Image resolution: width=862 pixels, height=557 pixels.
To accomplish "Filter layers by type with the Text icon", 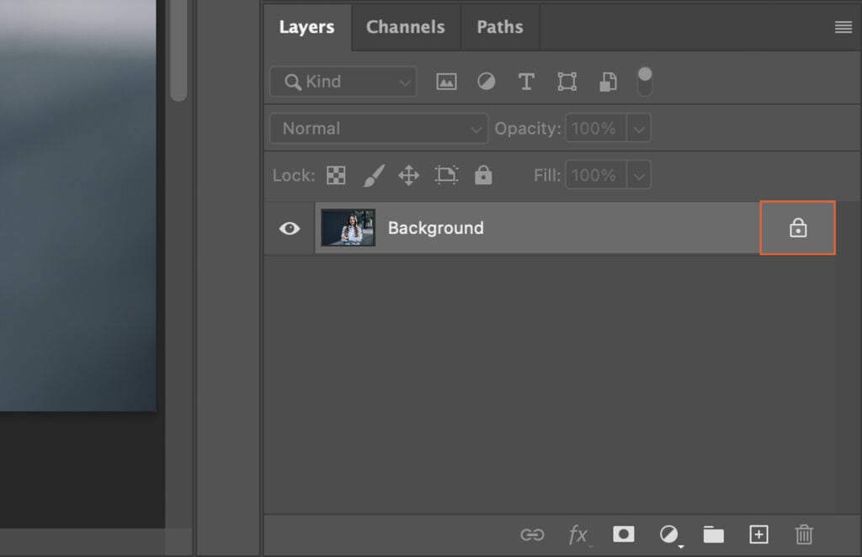I will pyautogui.click(x=526, y=82).
